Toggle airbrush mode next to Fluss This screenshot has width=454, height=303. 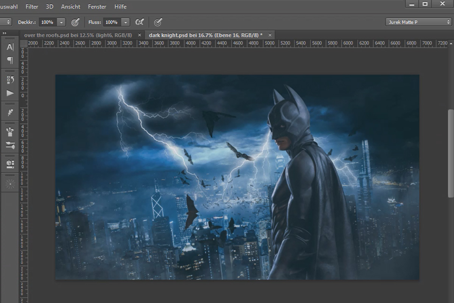pos(140,22)
